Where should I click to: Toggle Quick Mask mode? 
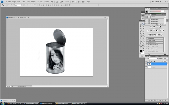click(x=142, y=56)
